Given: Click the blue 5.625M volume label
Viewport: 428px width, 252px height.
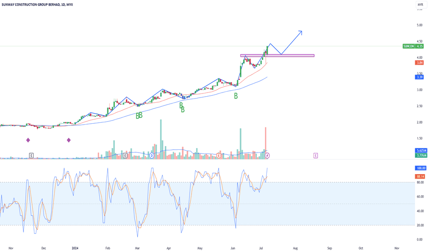Looking at the screenshot, I should point(421,150).
